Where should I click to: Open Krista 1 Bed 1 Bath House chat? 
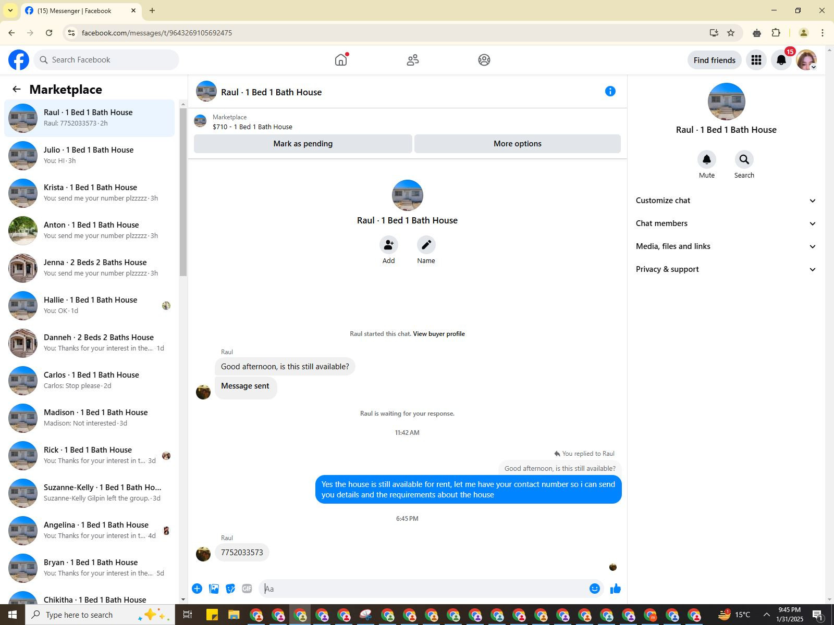[x=90, y=193]
